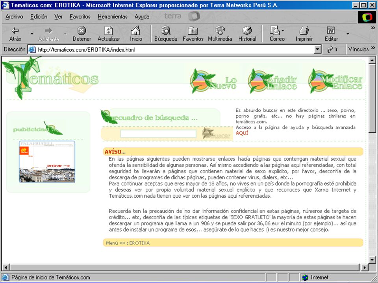Click the address URL field
The width and height of the screenshot is (378, 283).
tap(176, 50)
